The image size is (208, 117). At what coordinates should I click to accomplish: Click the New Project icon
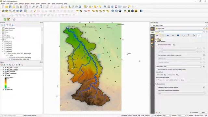3,7
